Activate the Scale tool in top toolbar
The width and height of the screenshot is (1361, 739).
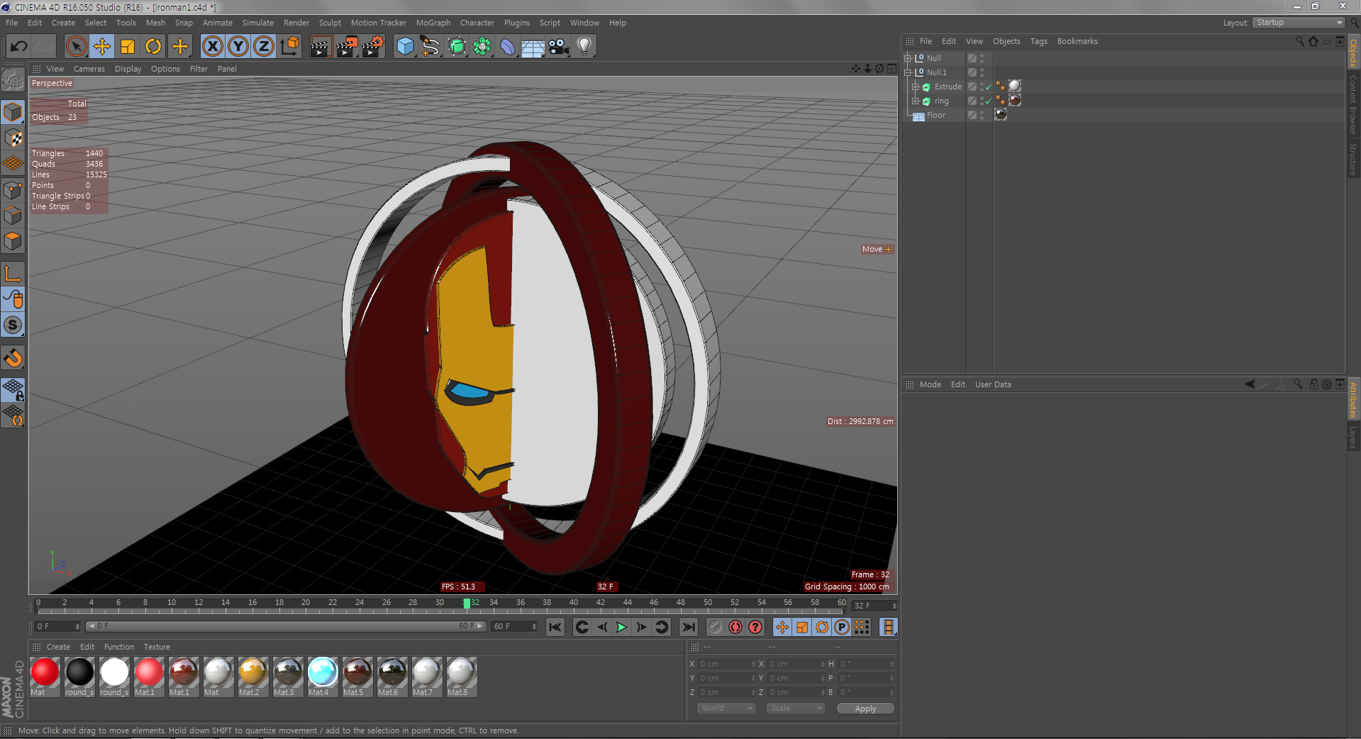point(128,47)
